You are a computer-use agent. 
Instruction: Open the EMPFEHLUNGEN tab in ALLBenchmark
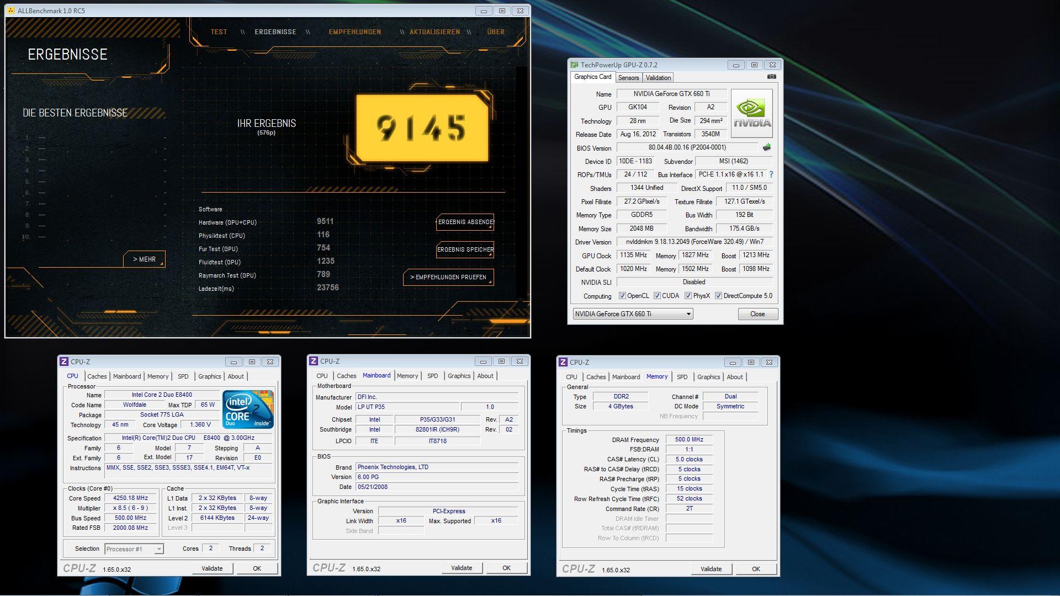point(354,32)
